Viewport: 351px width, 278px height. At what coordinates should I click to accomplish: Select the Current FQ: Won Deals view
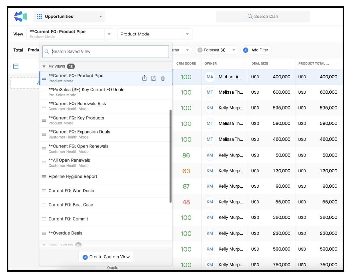pos(71,191)
